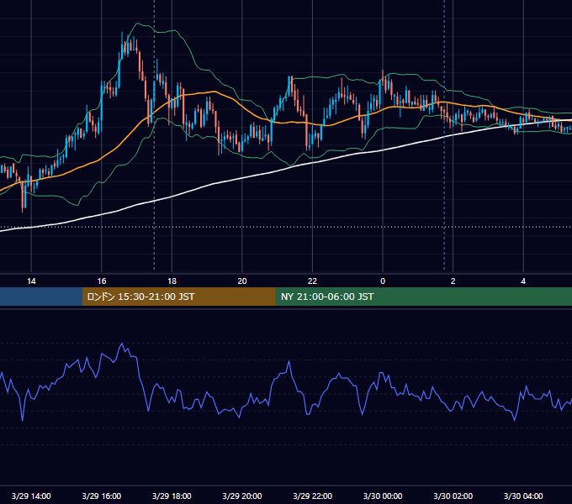The width and height of the screenshot is (572, 504).
Task: Click the 3/29 16:00 date label
Action: click(102, 496)
